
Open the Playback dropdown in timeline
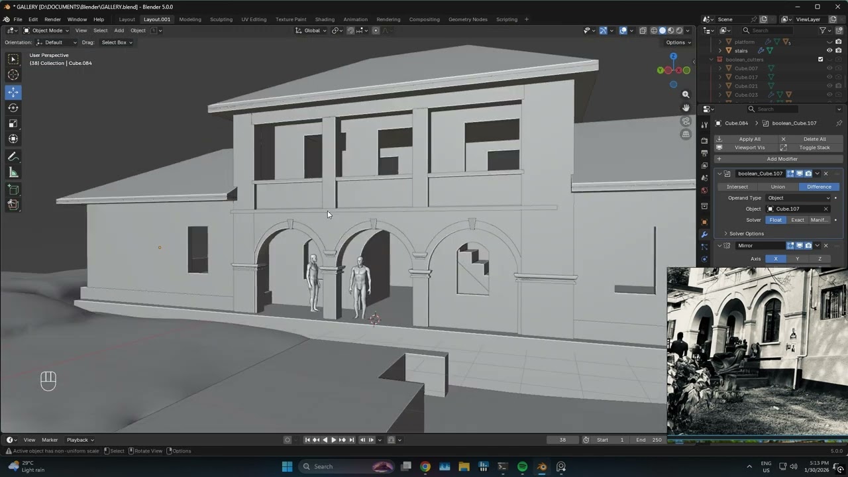(80, 440)
